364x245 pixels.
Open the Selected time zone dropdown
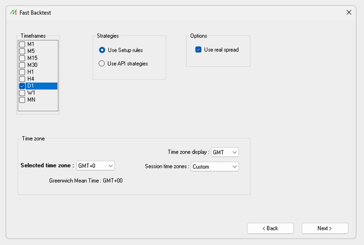pos(96,165)
